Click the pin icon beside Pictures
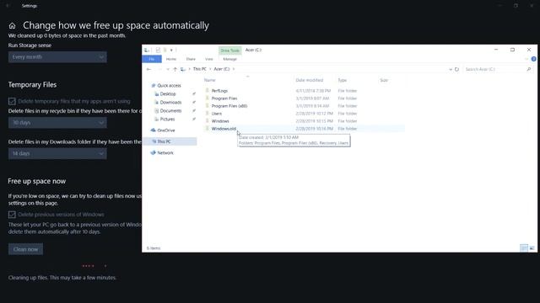This screenshot has height=303, width=540. point(194,120)
